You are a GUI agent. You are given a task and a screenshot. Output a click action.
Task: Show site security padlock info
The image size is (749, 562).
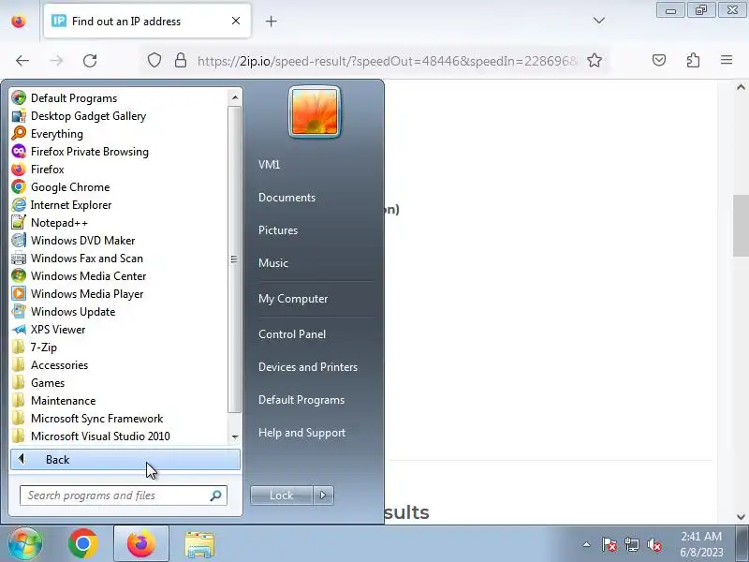click(181, 60)
